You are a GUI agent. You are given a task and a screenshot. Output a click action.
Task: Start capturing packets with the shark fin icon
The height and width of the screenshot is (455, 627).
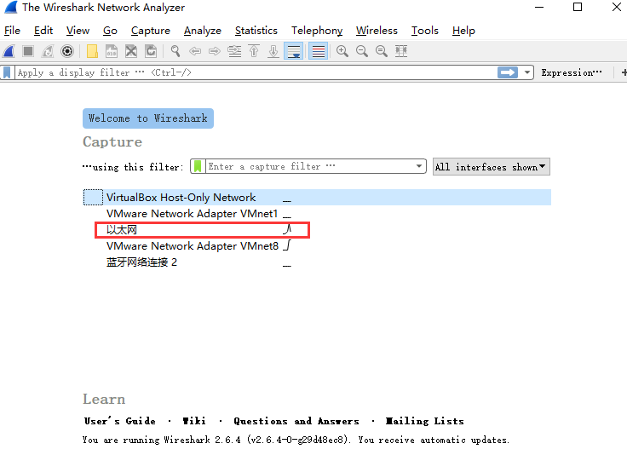coord(9,51)
